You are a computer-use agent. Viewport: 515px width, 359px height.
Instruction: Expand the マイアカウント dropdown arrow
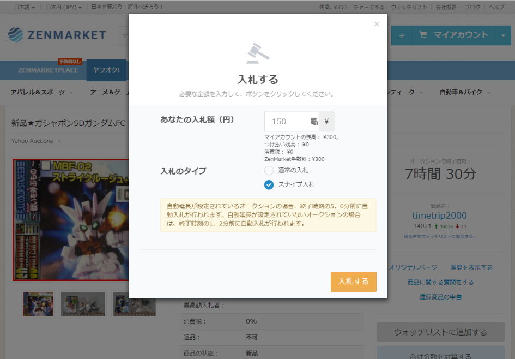pyautogui.click(x=503, y=35)
